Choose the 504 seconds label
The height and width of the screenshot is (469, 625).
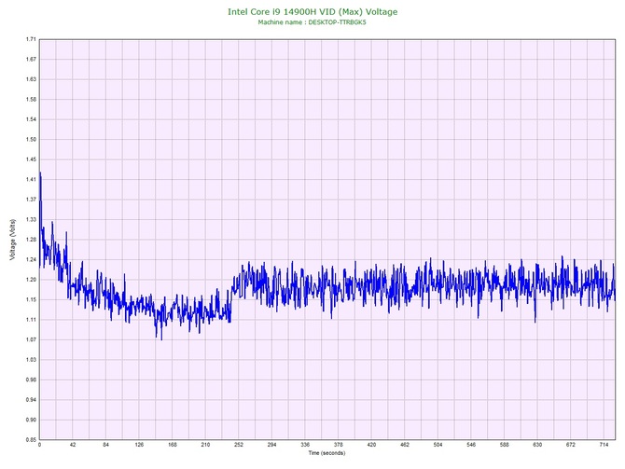point(437,445)
